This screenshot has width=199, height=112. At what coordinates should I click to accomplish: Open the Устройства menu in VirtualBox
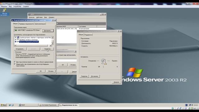tap(17, 7)
